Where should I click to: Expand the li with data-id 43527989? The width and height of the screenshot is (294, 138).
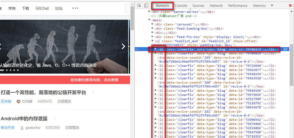pyautogui.click(x=156, y=99)
